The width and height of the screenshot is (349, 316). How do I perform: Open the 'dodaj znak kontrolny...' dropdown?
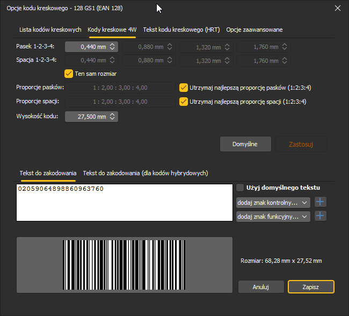[273, 203]
